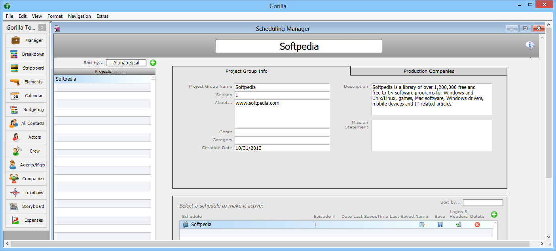Add a new schedule with green plus

tap(494, 214)
